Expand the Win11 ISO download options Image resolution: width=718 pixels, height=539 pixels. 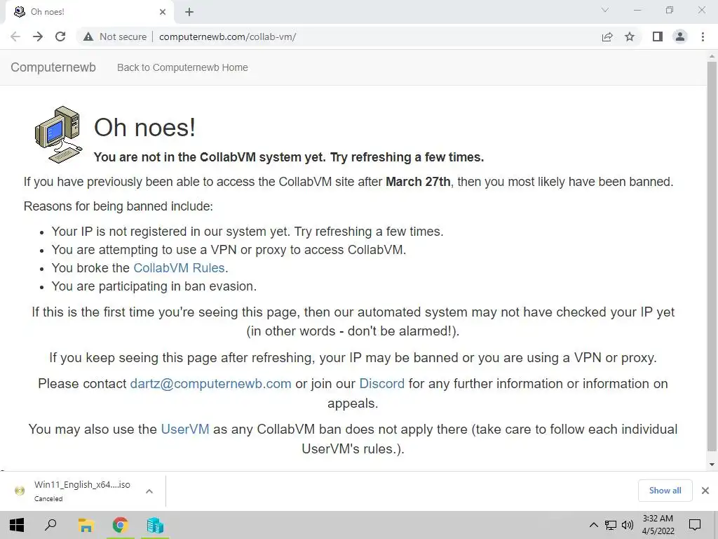point(149,491)
